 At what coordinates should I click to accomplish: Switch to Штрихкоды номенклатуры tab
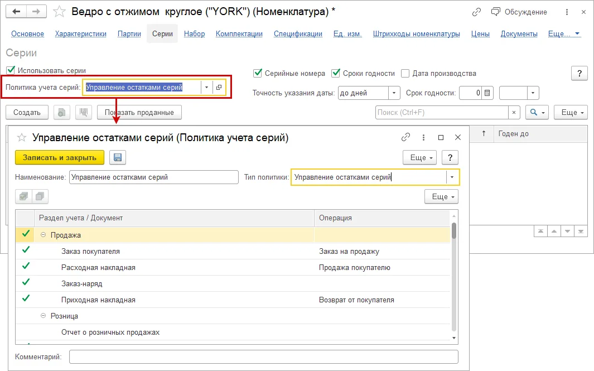coord(416,33)
